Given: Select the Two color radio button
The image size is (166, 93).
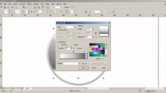Looking at the screenshot, I should (59, 45).
